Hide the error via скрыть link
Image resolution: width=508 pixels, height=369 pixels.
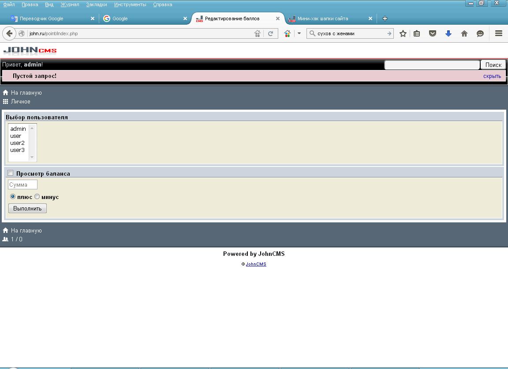pyautogui.click(x=492, y=76)
